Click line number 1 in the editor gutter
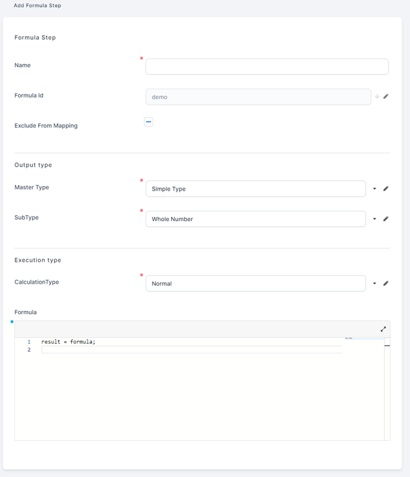Image resolution: width=410 pixels, height=477 pixels. coord(28,342)
